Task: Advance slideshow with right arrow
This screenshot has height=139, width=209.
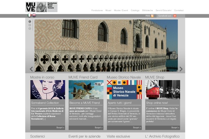Action: pyautogui.click(x=181, y=69)
